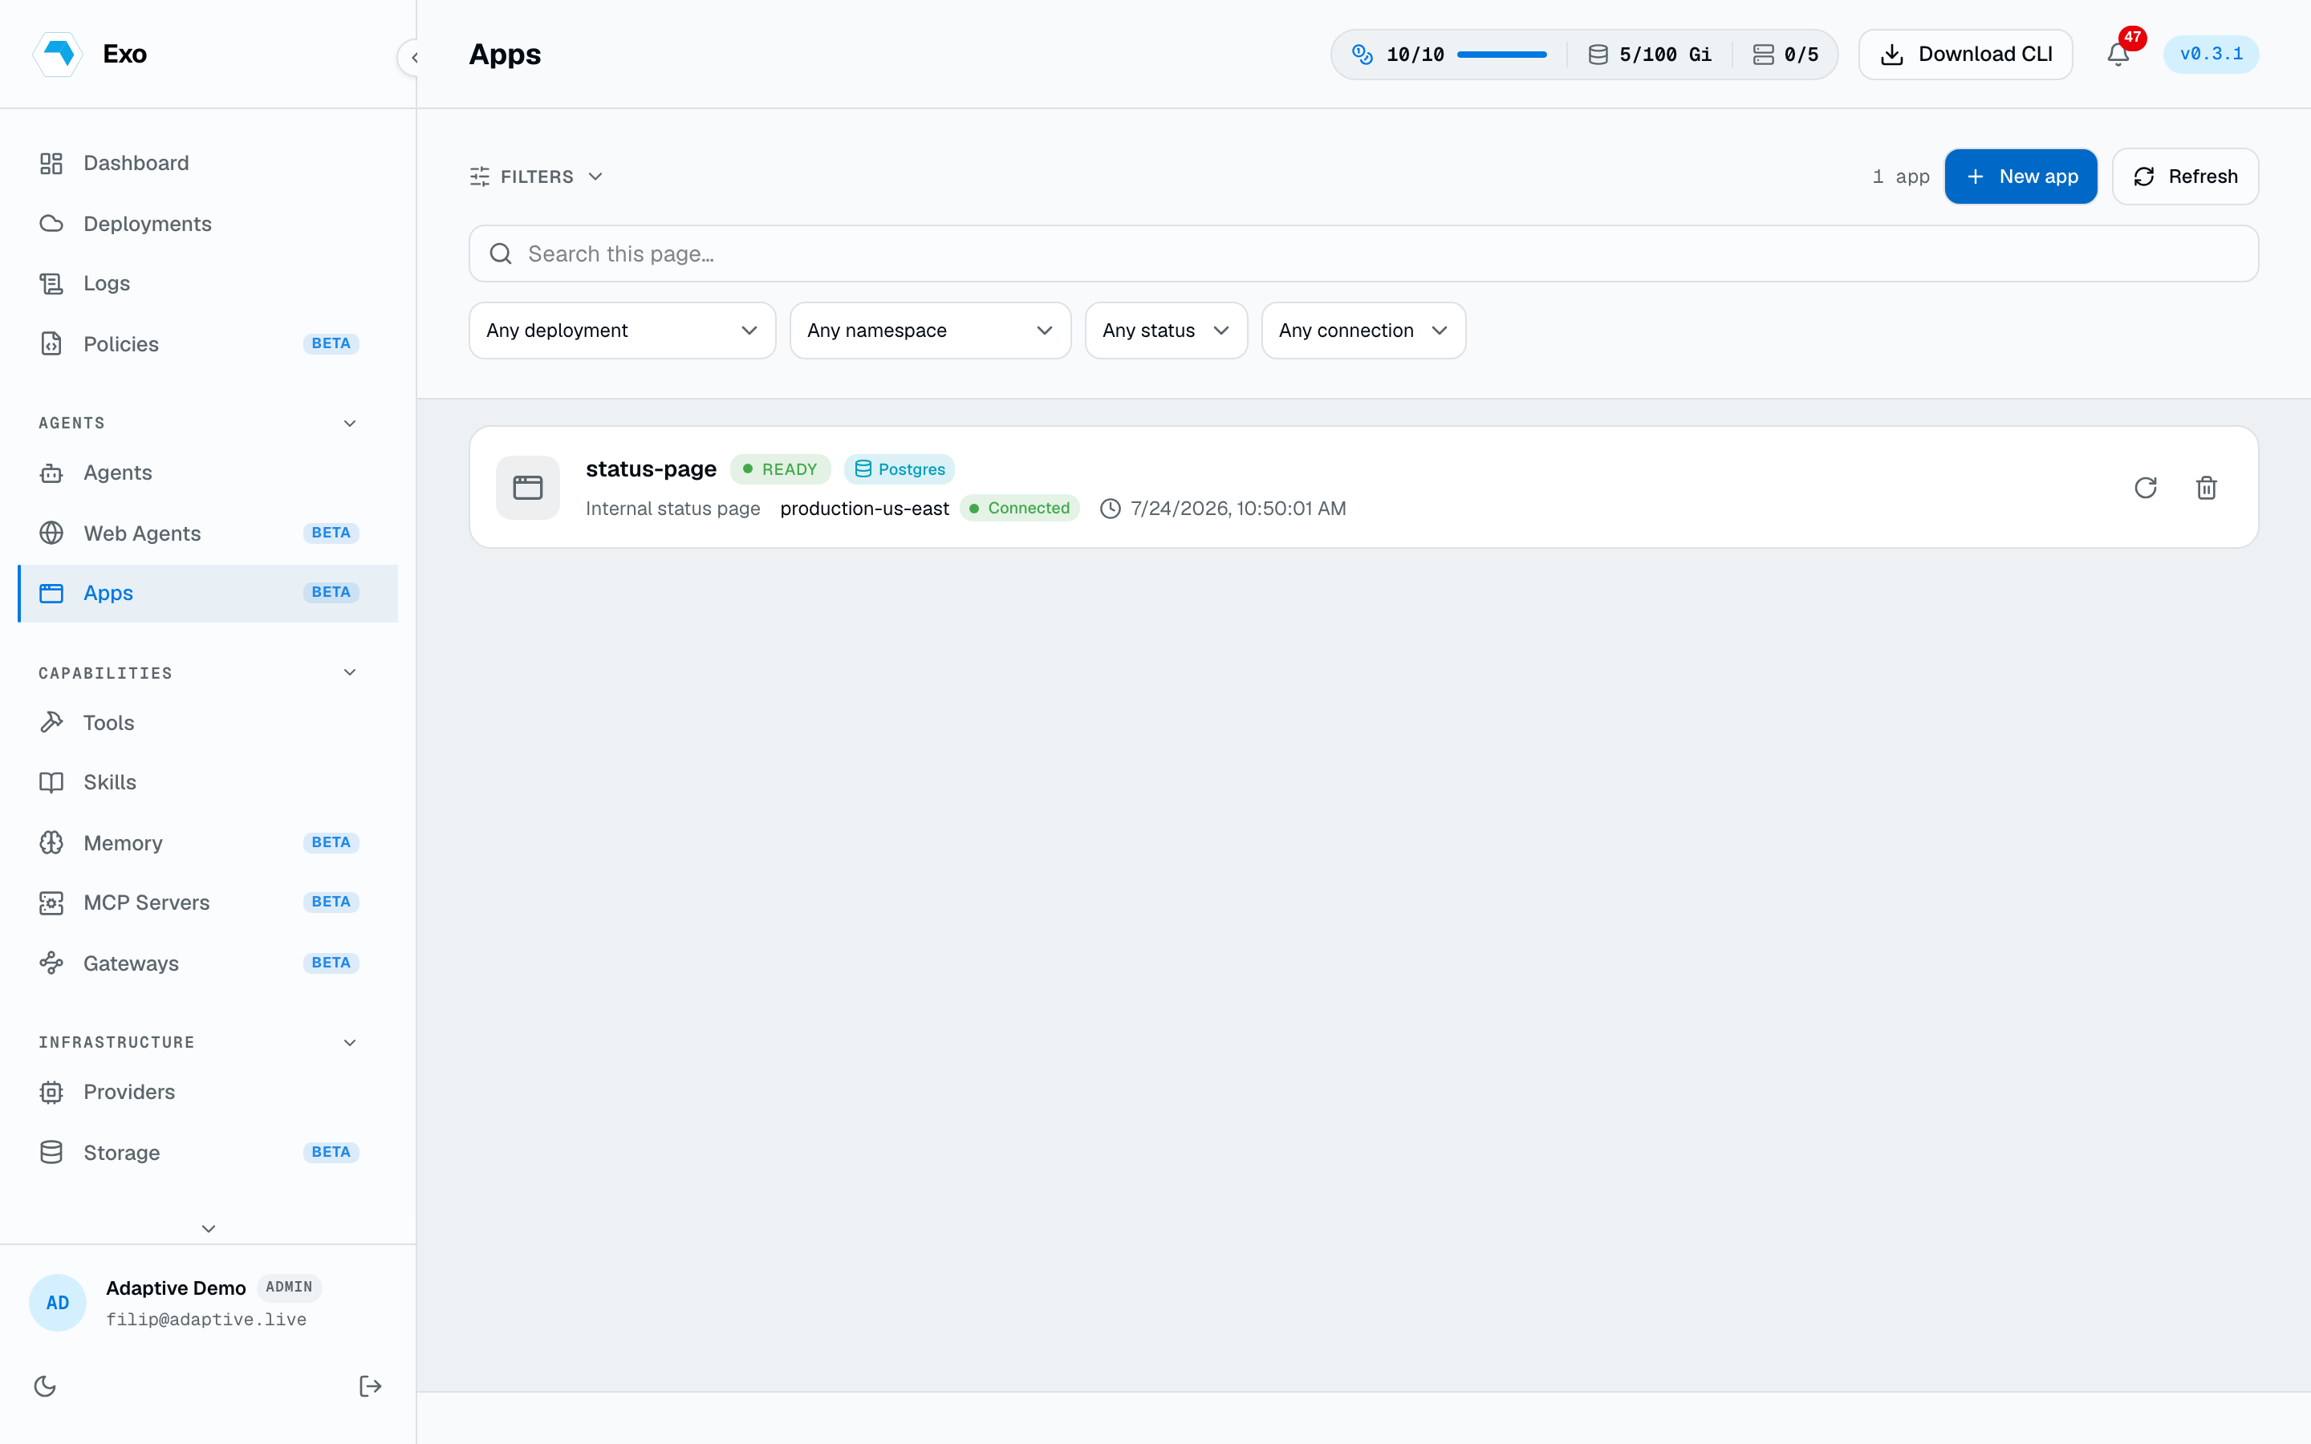Select the Apps sidebar item

[208, 593]
